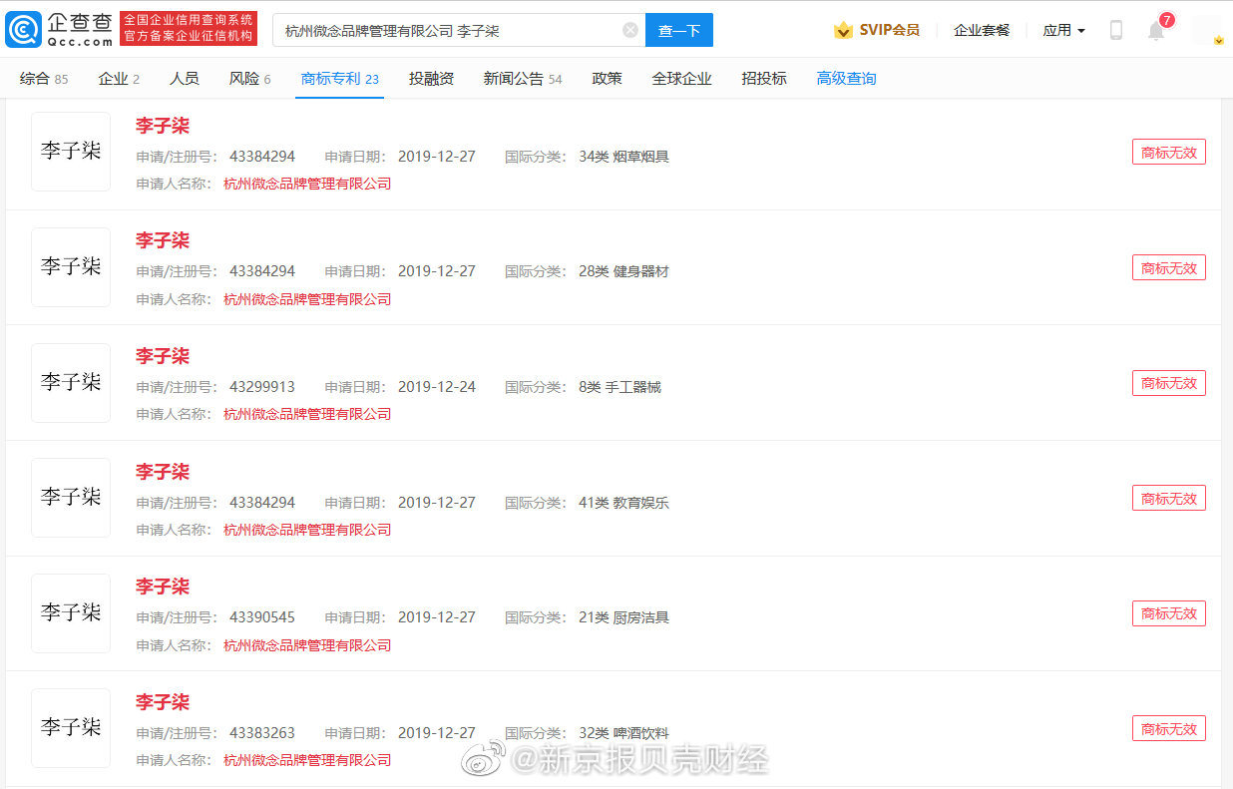Open the 杭州微念品牌管理有限公司 applicant link
The height and width of the screenshot is (789, 1233).
tap(306, 185)
